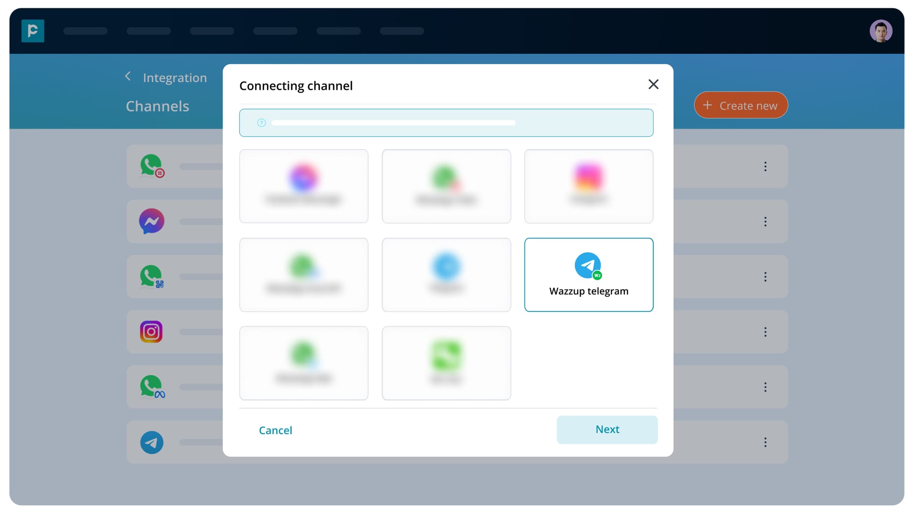The width and height of the screenshot is (914, 514).
Task: Select the Telegram channel icon at the bottom
Action: tap(151, 442)
